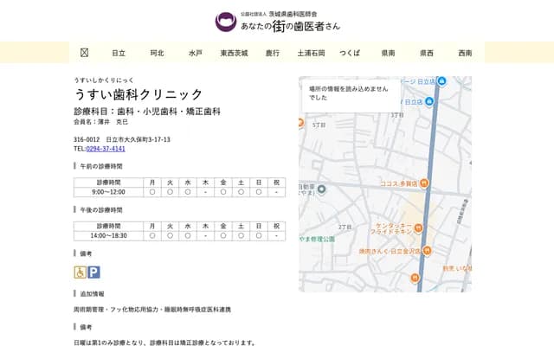
Task: Open the 日立 area tab
Action: coord(119,53)
